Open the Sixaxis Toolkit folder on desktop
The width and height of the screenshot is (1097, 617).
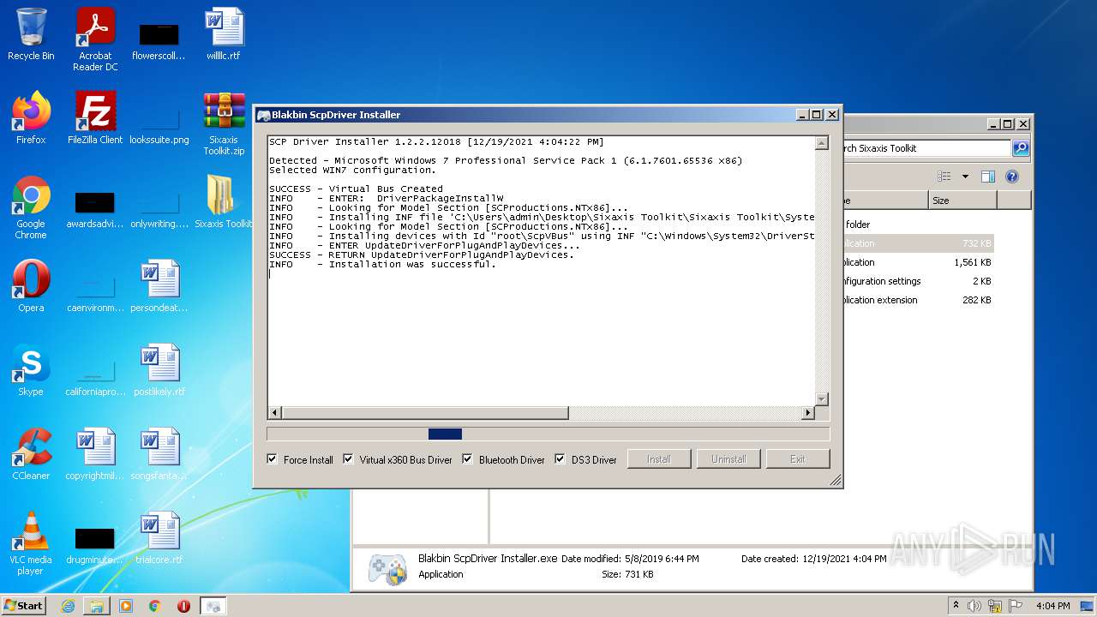pos(225,202)
